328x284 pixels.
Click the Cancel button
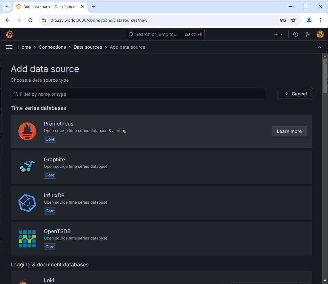tap(295, 94)
